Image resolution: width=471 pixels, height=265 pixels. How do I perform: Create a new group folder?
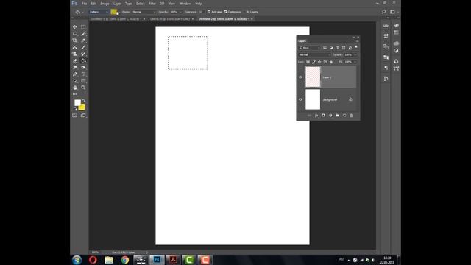[x=337, y=116]
